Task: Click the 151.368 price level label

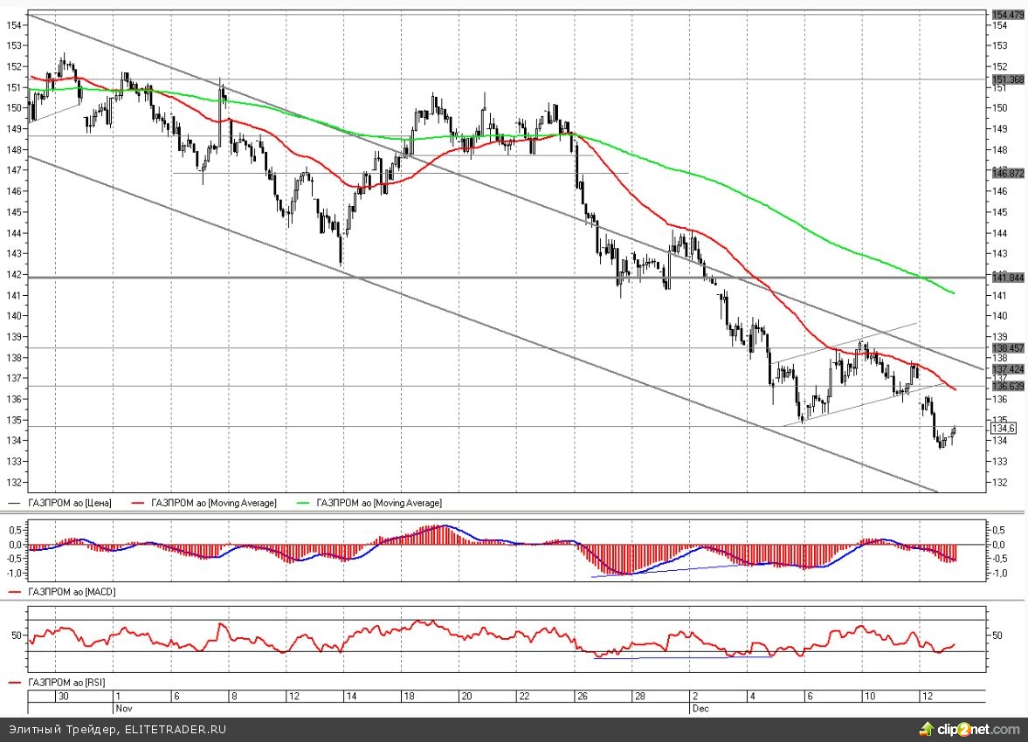Action: pyautogui.click(x=1007, y=79)
